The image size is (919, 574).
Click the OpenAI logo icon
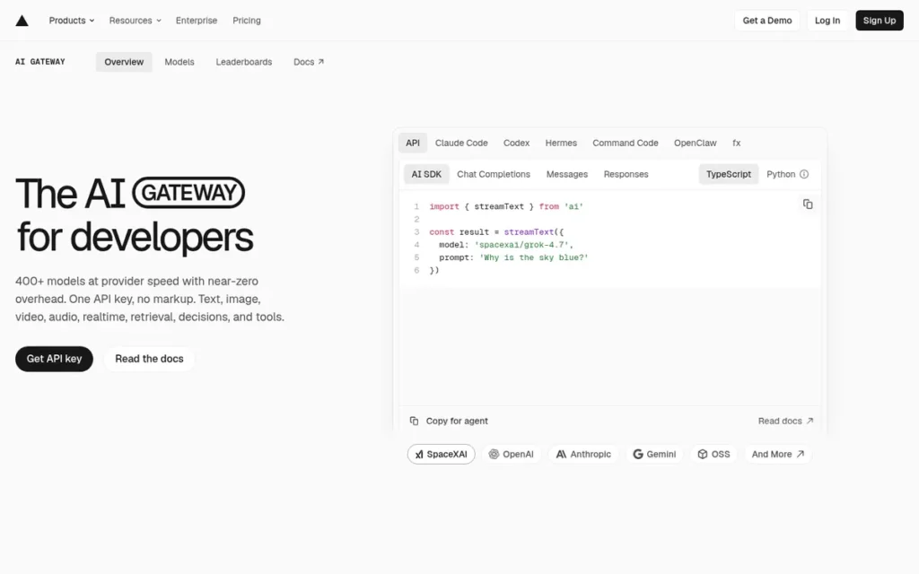tap(494, 454)
